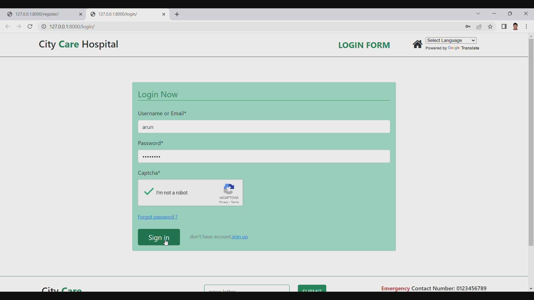Click the sign up link
The height and width of the screenshot is (300, 534).
tap(240, 237)
